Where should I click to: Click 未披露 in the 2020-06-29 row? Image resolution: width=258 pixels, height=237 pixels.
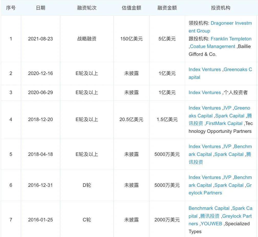pyautogui.click(x=132, y=92)
